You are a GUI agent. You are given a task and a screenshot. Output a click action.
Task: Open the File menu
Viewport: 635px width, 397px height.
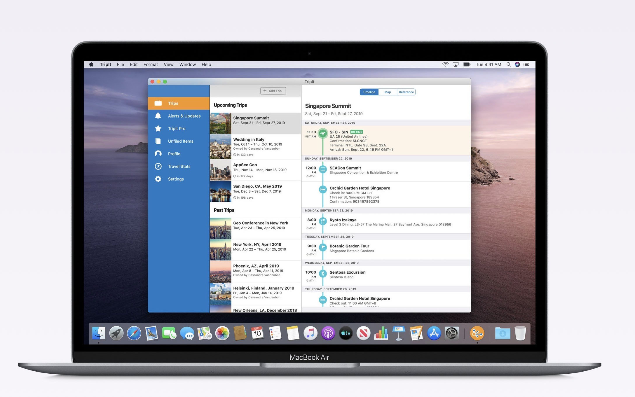click(x=121, y=64)
